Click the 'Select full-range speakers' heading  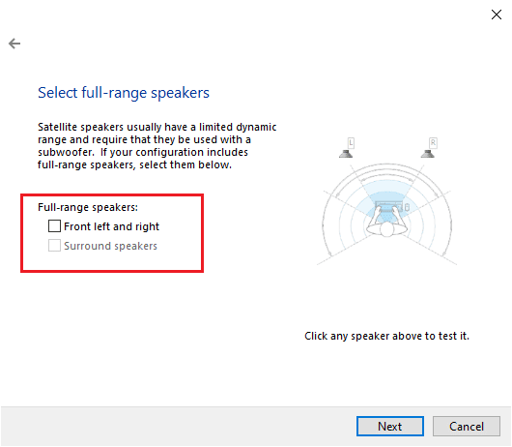tap(124, 93)
